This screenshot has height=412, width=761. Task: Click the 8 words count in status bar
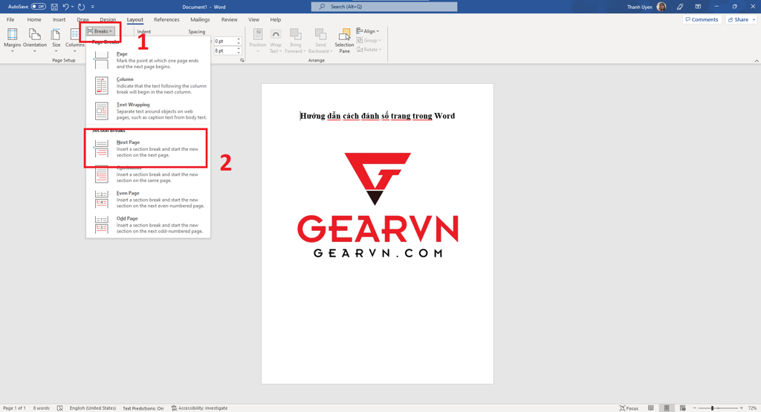pos(42,408)
